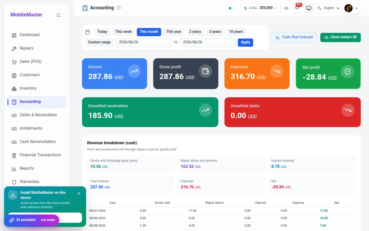Image resolution: width=369 pixels, height=231 pixels.
Task: Select the This month date range
Action: click(x=149, y=32)
